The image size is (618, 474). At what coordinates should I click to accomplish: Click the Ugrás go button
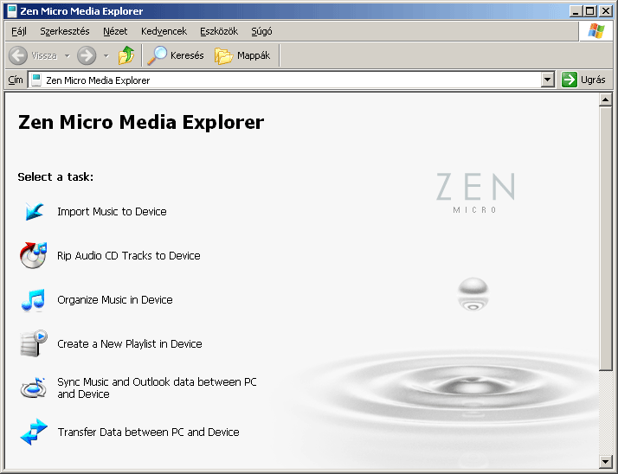pyautogui.click(x=583, y=80)
